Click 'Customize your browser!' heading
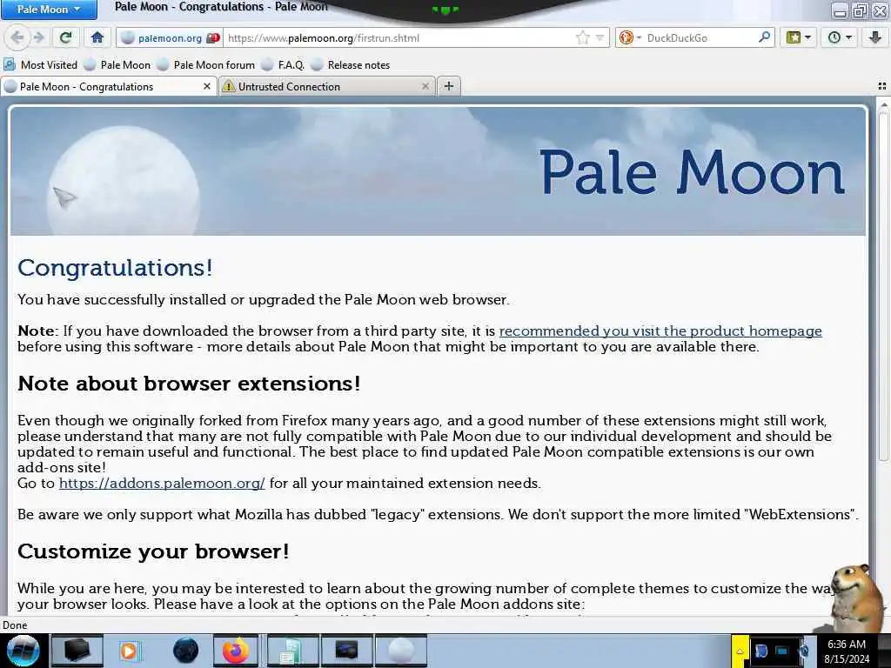The image size is (891, 668). tap(153, 551)
